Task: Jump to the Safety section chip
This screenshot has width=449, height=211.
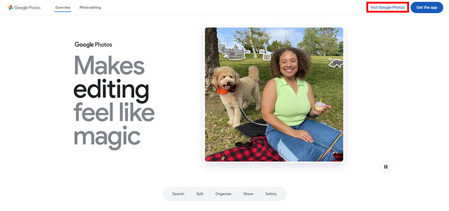Action: coord(271,194)
